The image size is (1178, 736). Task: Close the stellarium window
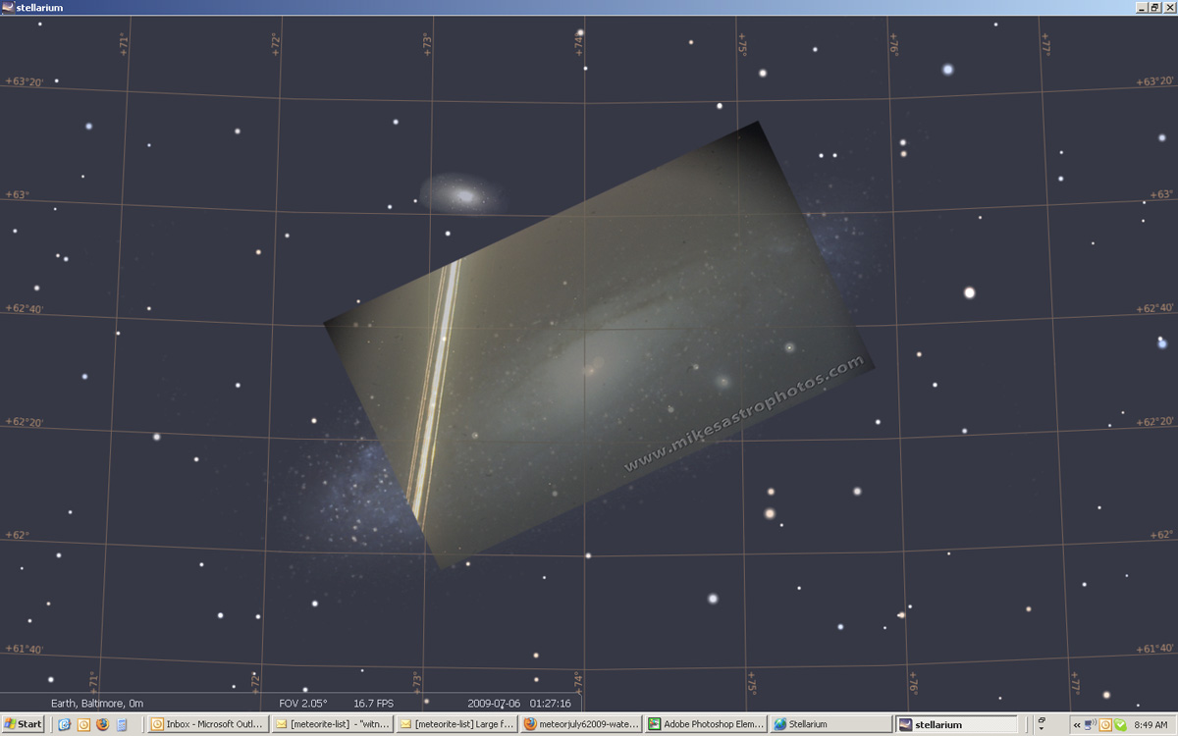click(1169, 7)
